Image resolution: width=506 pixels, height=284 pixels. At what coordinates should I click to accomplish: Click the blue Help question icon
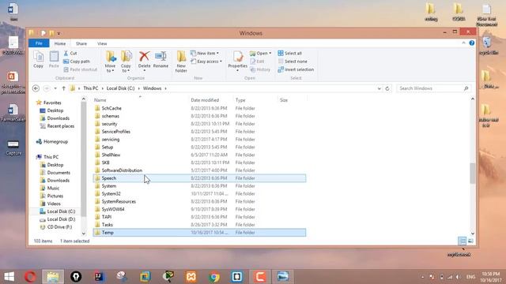pos(472,43)
